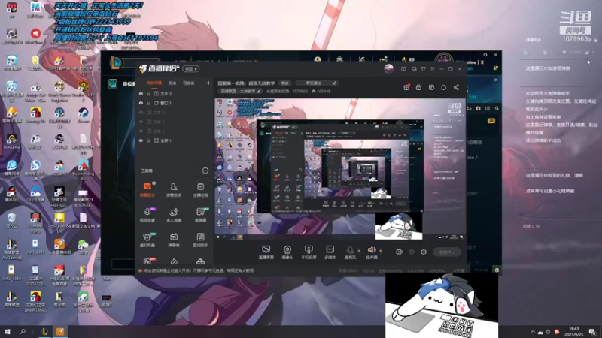Lock the 窗口 1 source layer
Image resolution: width=602 pixels, height=338 pixels.
[x=148, y=103]
